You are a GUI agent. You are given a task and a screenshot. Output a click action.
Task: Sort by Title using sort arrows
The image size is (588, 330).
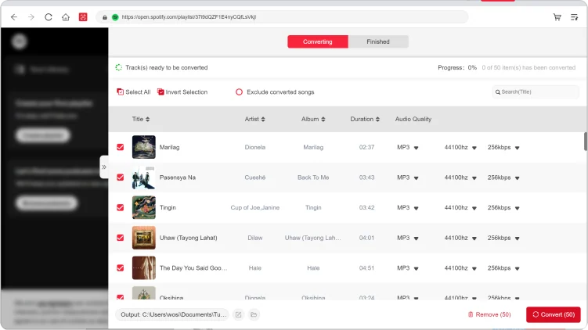pyautogui.click(x=148, y=119)
